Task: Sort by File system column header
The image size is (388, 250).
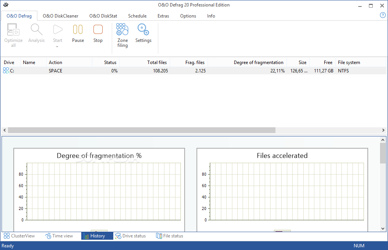Action: click(x=361, y=62)
